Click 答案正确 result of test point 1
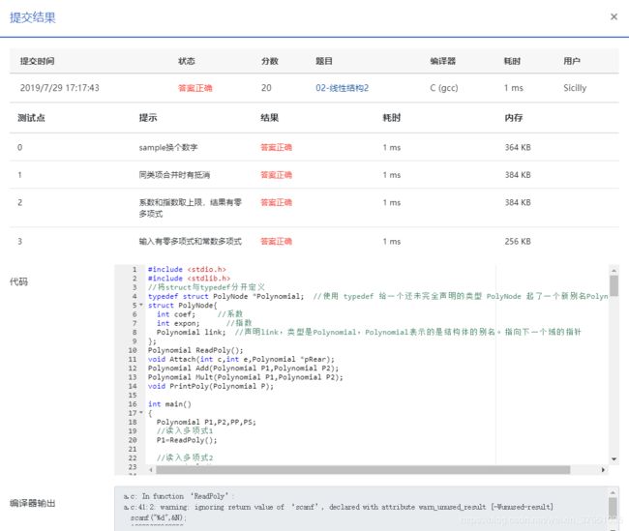 coord(276,175)
